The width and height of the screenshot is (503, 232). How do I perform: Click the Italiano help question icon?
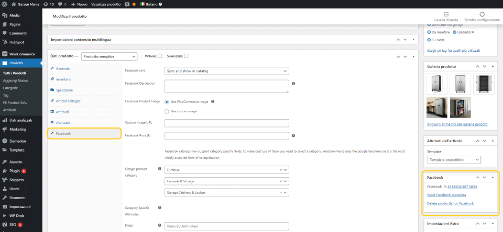pos(160,5)
